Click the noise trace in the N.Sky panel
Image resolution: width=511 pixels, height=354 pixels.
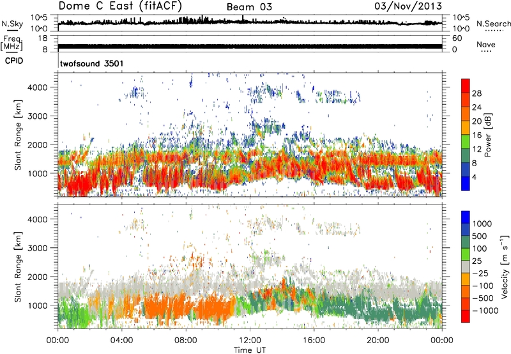[x=250, y=22]
